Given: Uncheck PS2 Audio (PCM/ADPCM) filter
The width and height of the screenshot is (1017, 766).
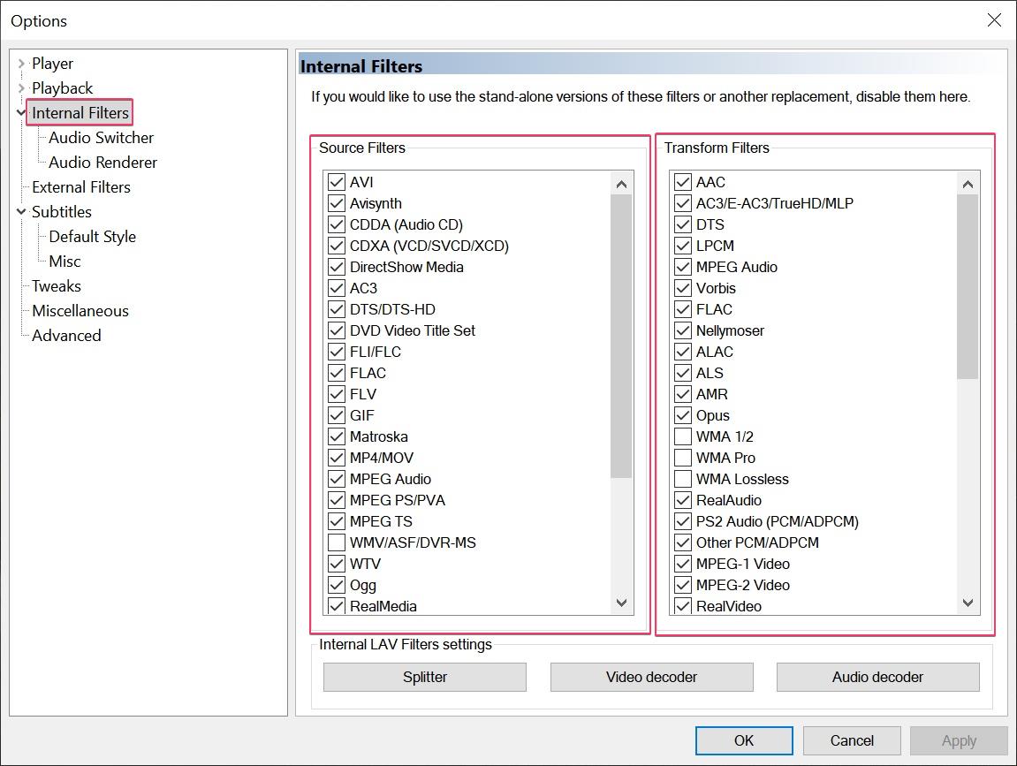Looking at the screenshot, I should click(682, 521).
